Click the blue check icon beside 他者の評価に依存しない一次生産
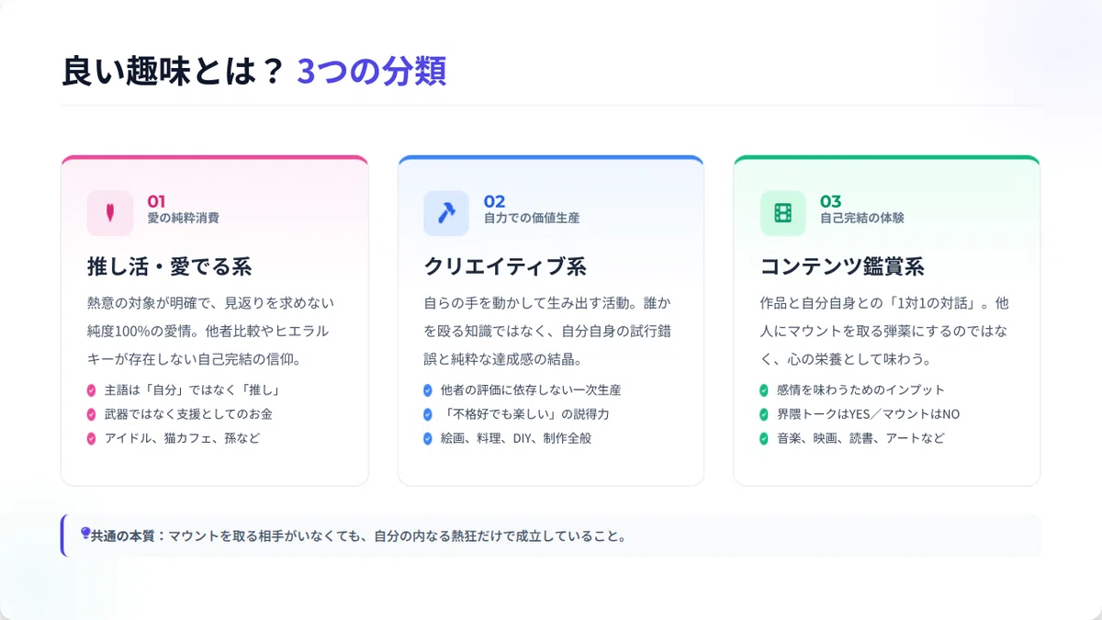 [x=428, y=390]
